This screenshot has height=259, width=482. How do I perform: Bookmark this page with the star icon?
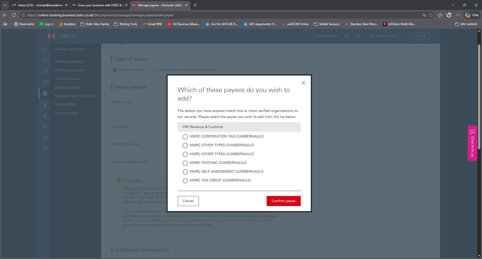pos(431,15)
